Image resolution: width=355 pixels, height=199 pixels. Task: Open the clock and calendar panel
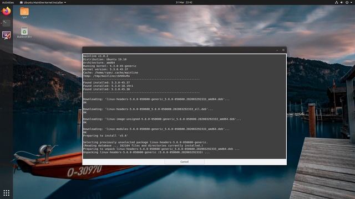(184, 2)
